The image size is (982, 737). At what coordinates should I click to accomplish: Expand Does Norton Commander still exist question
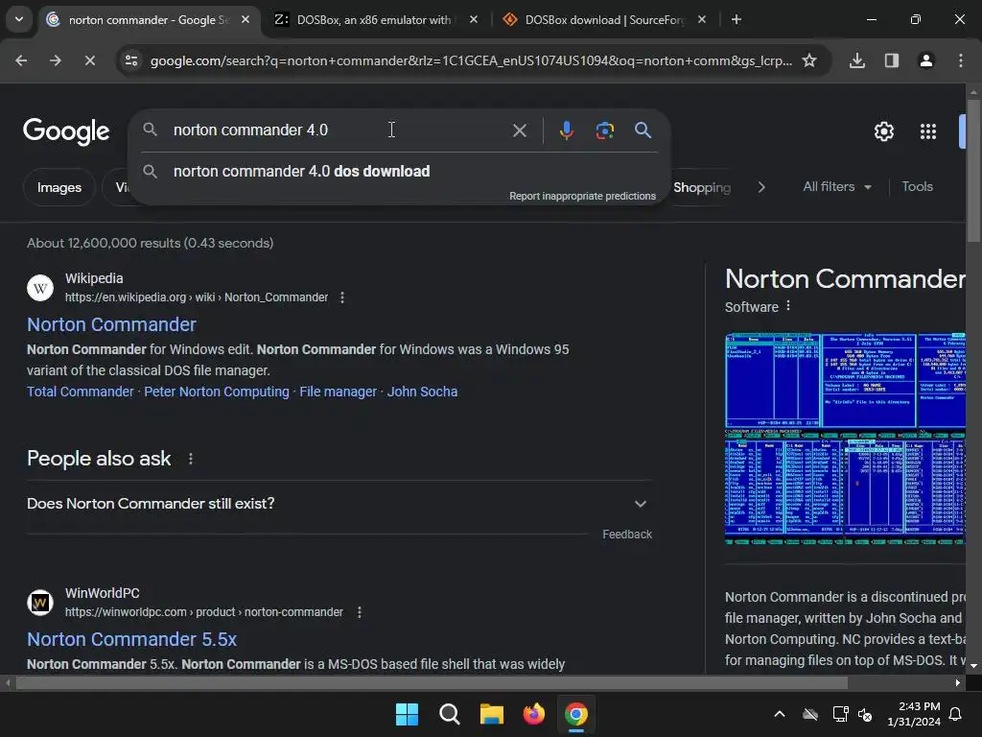tap(339, 504)
